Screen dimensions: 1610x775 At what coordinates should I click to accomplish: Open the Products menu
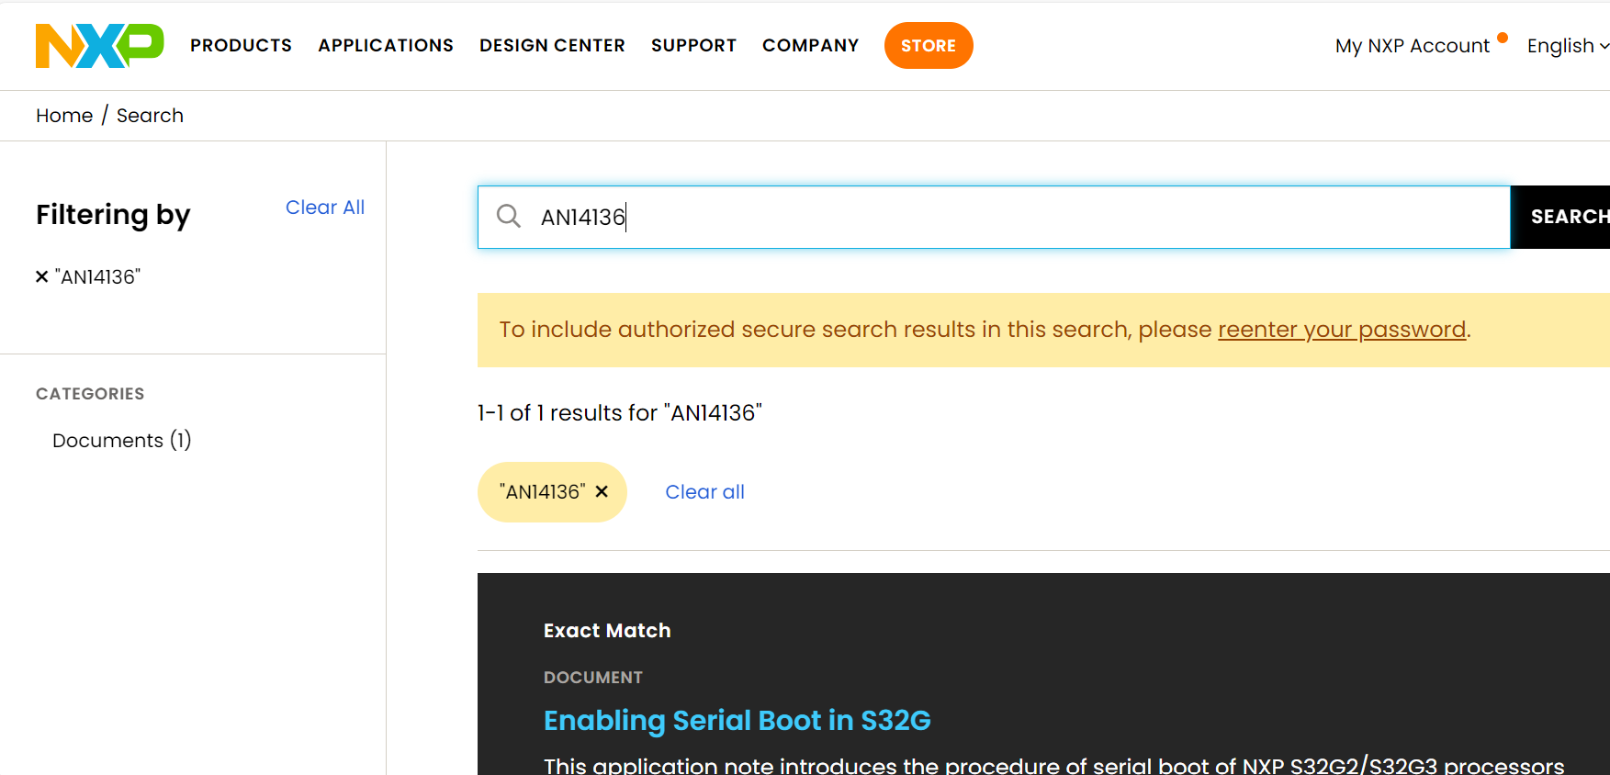241,46
